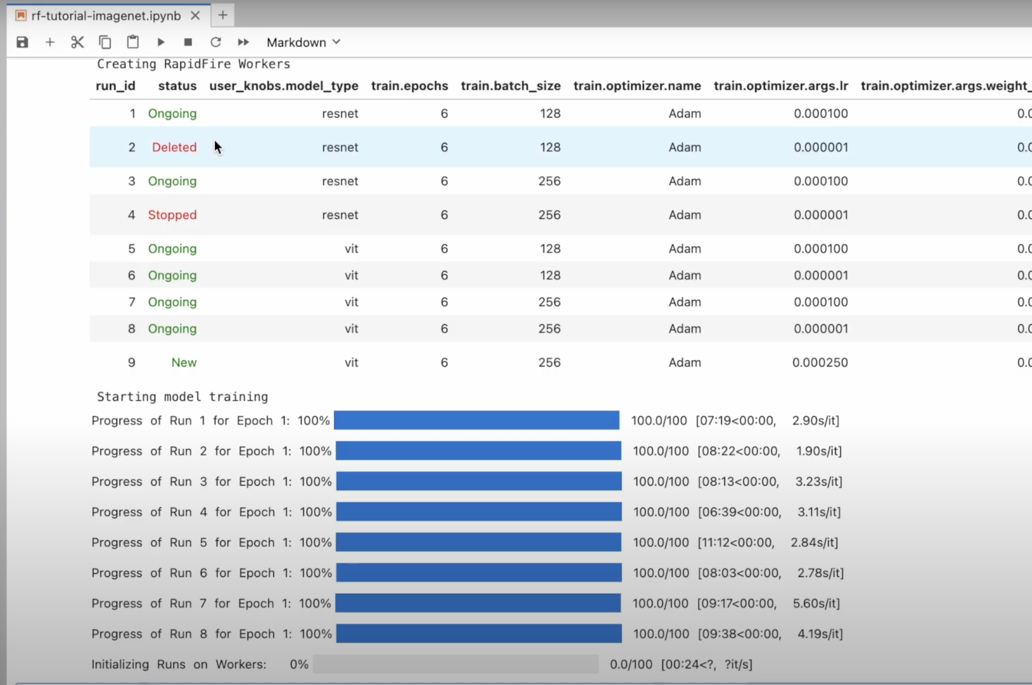Click the status column header
This screenshot has width=1032, height=685.
(177, 85)
